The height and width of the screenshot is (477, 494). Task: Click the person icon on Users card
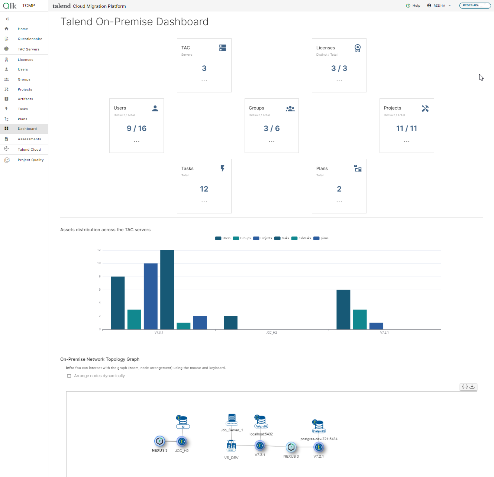pos(155,108)
